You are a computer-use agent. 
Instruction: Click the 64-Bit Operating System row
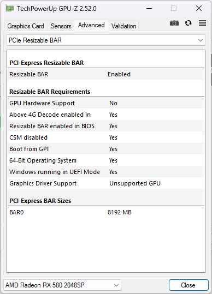click(106, 160)
